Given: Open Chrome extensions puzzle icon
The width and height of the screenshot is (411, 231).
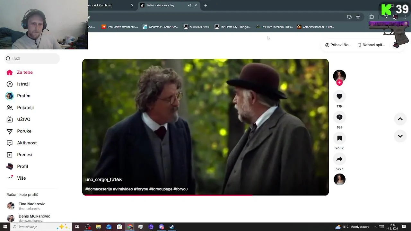Looking at the screenshot, I should [372, 17].
